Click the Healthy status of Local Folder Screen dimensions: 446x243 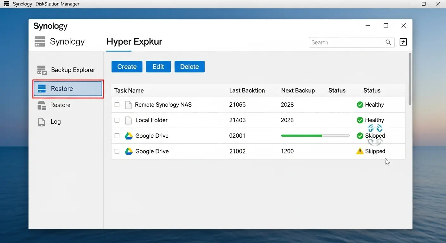click(x=374, y=120)
